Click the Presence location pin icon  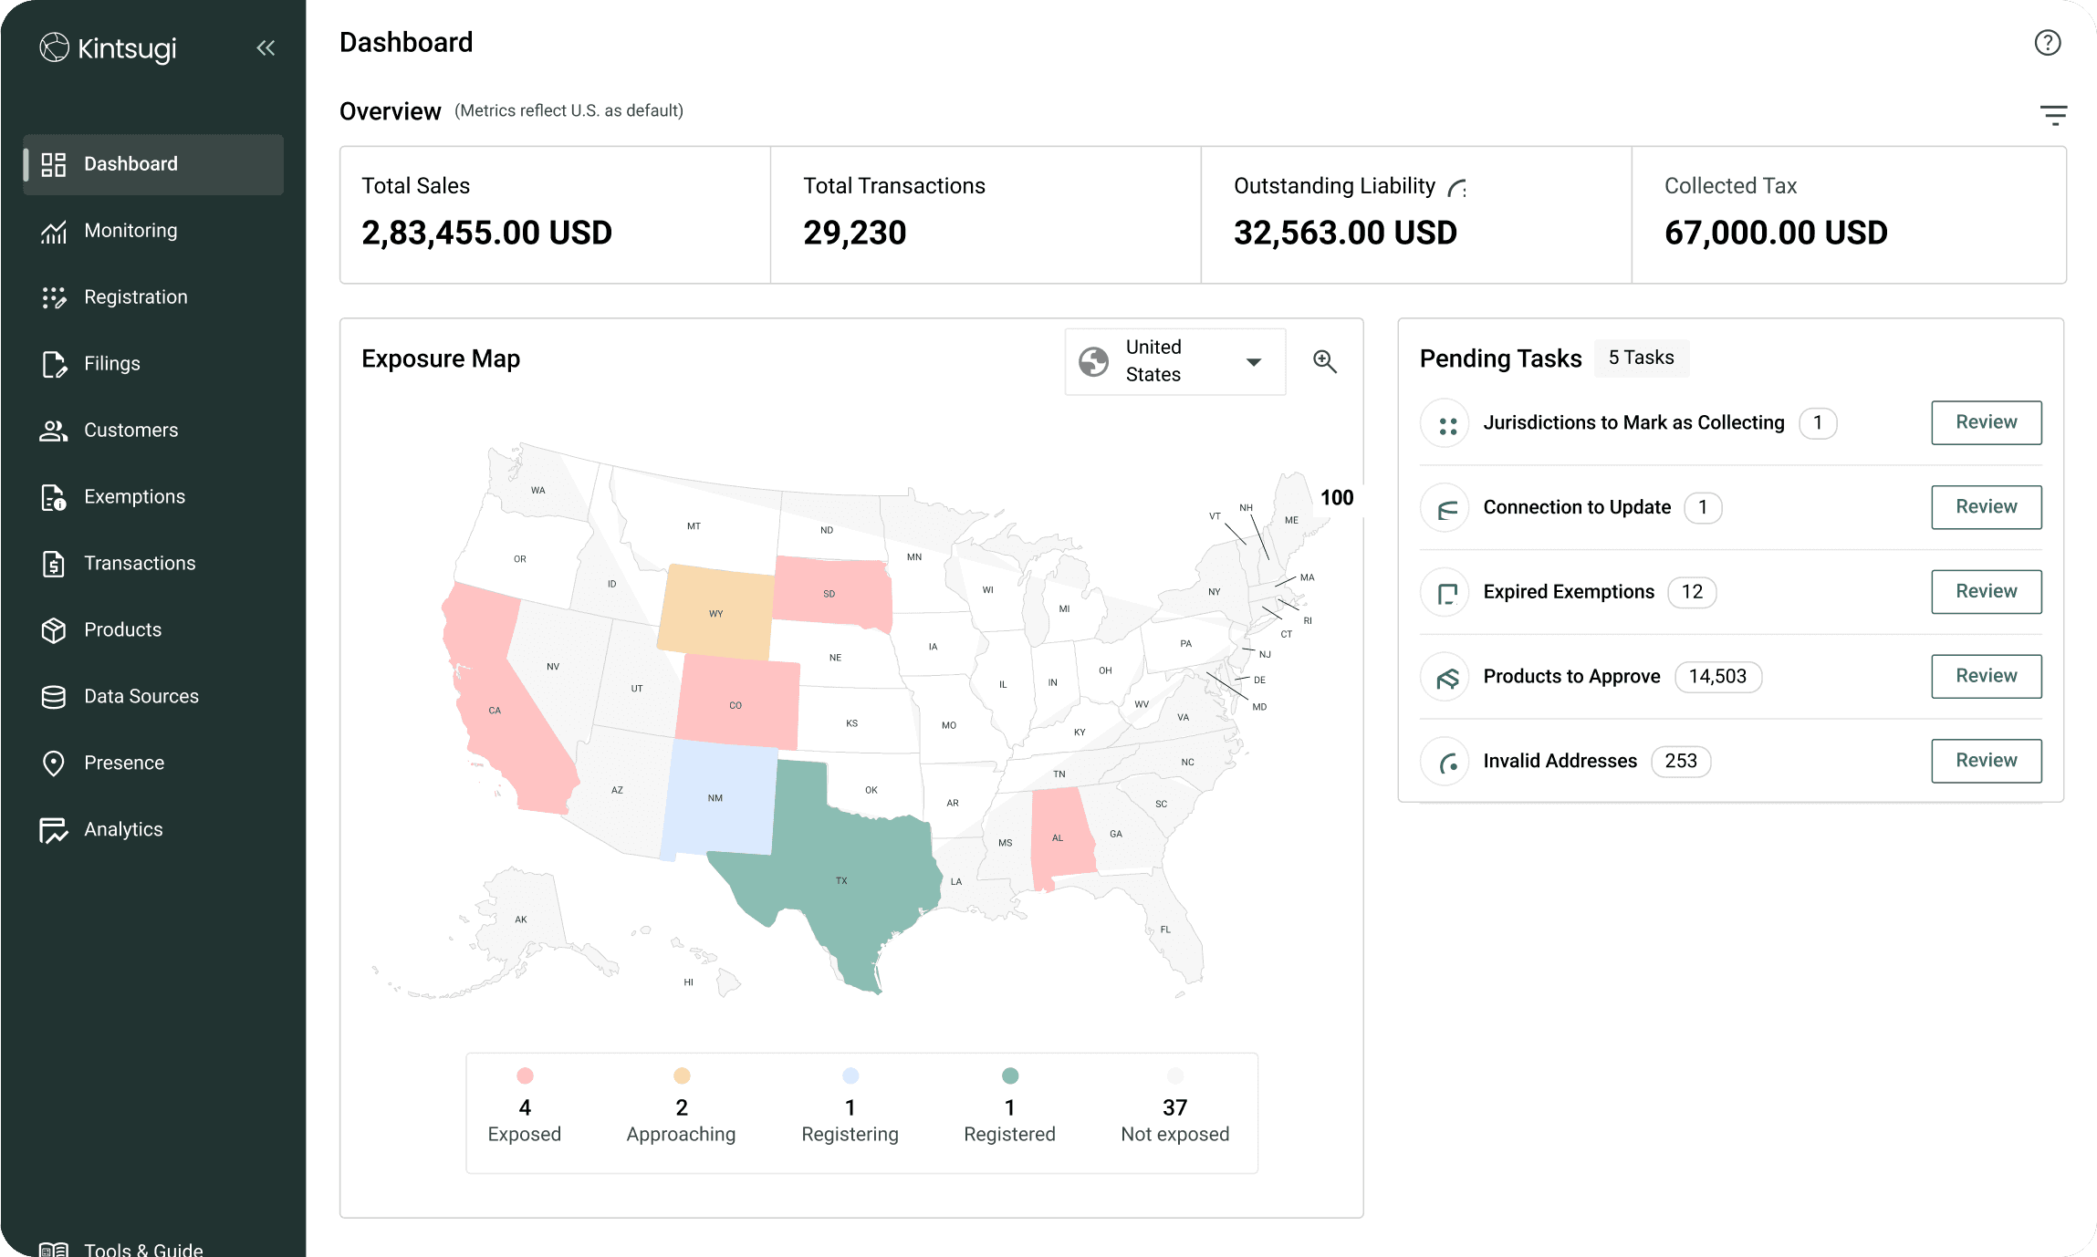[x=54, y=764]
